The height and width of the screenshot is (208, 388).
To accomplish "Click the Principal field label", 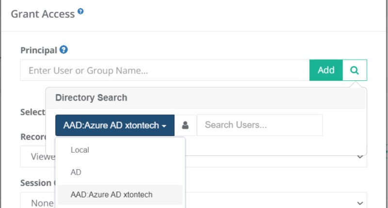I will coord(39,50).
